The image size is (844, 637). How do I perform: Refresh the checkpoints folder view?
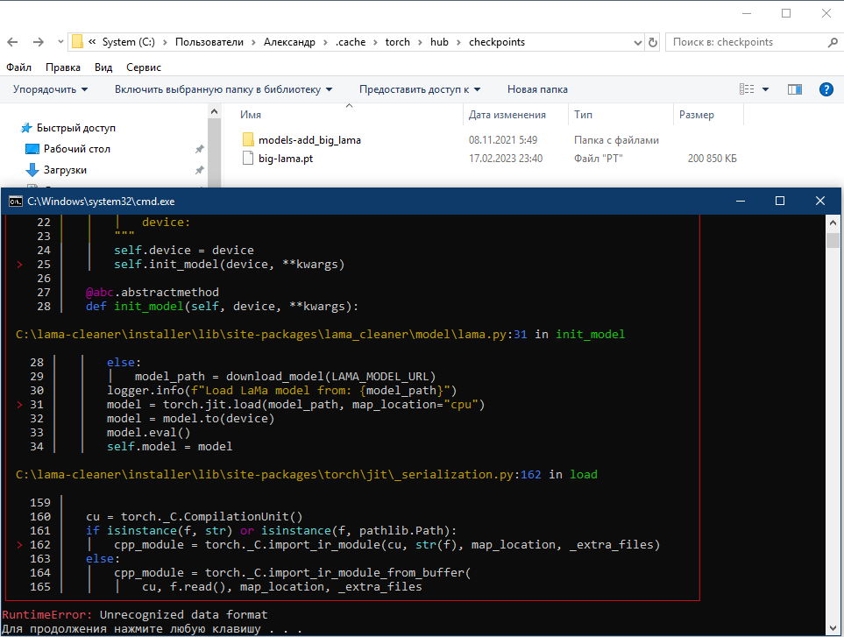click(652, 41)
